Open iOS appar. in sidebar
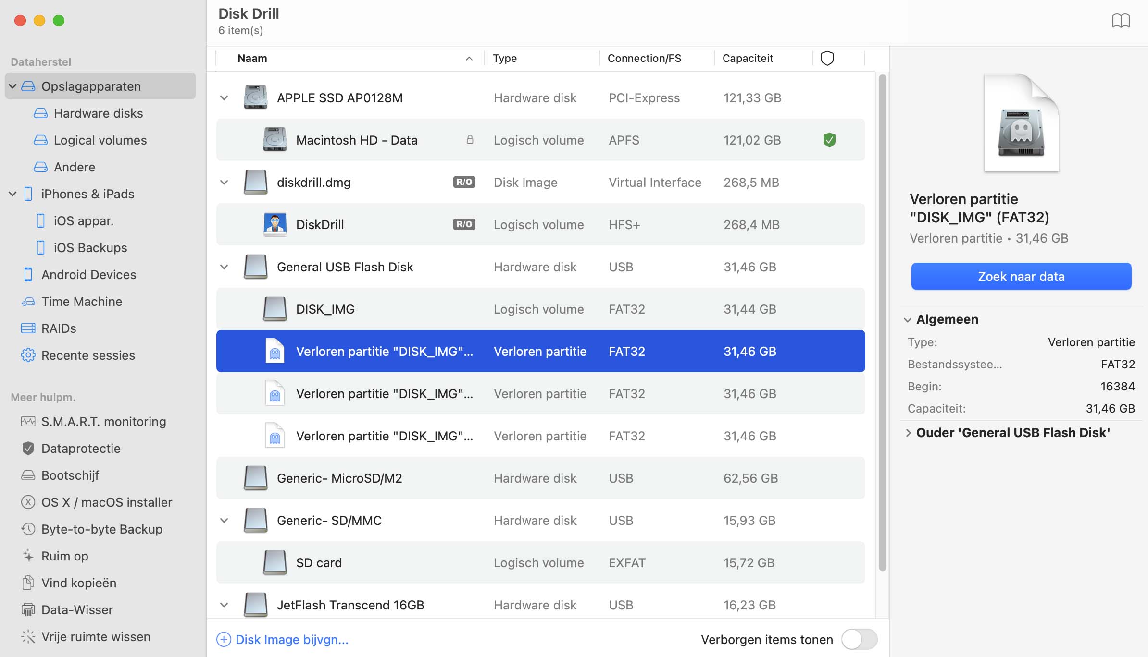The image size is (1148, 657). click(84, 220)
